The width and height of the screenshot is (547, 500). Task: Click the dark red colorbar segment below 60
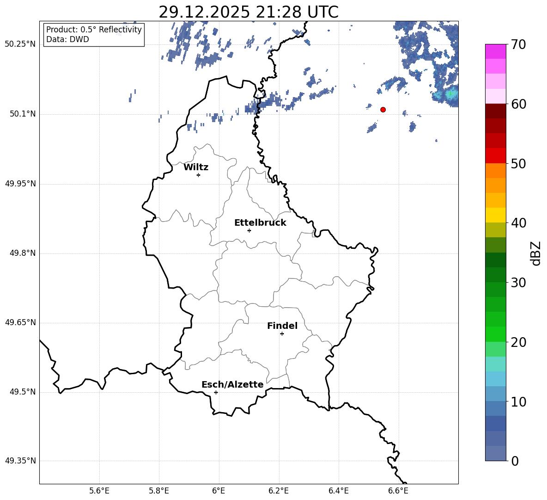pos(495,111)
